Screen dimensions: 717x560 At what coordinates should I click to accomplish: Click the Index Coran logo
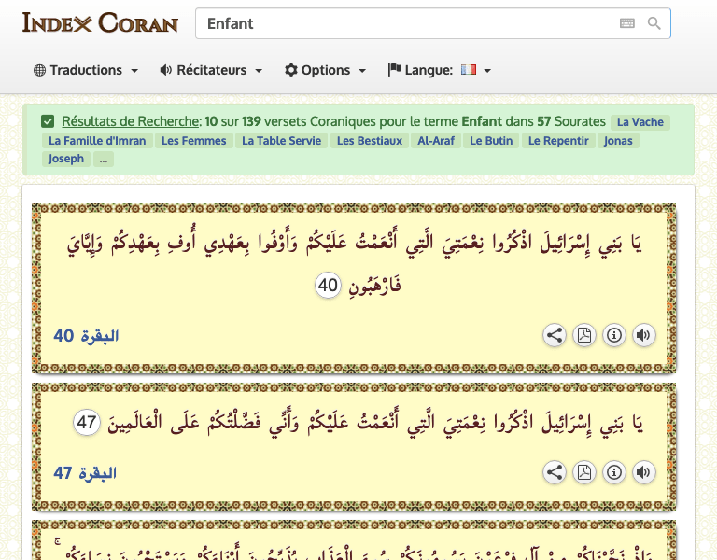click(x=100, y=23)
